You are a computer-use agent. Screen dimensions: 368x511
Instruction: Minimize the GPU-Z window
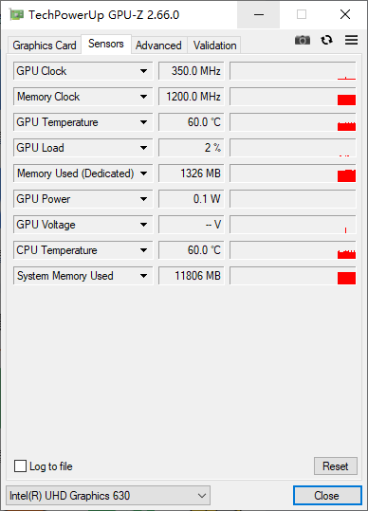pos(259,14)
